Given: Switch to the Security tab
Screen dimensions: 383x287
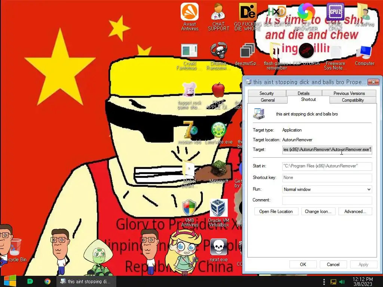Looking at the screenshot, I should pos(266,93).
